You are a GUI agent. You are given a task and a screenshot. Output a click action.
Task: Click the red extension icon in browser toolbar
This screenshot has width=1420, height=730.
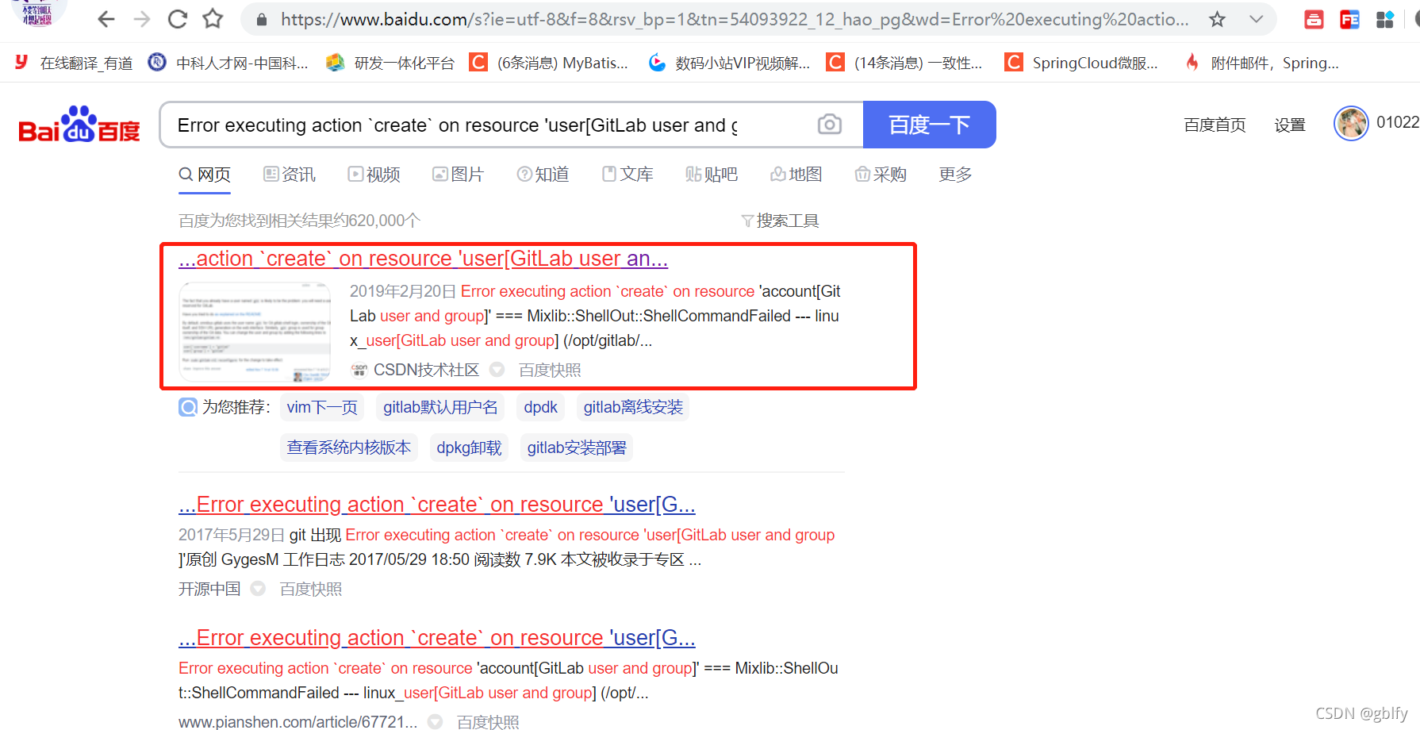pyautogui.click(x=1313, y=19)
